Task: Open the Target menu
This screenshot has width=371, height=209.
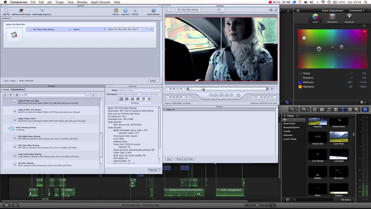Action: 59,2
